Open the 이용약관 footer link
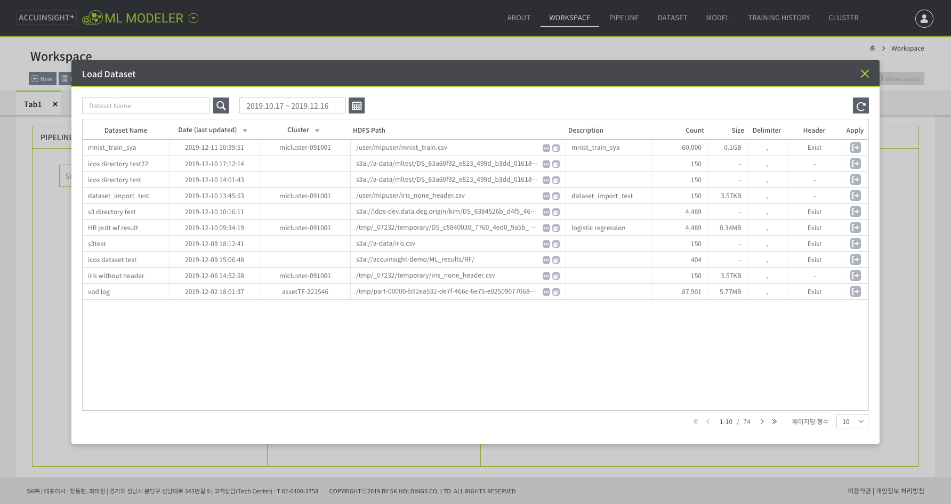 point(859,491)
